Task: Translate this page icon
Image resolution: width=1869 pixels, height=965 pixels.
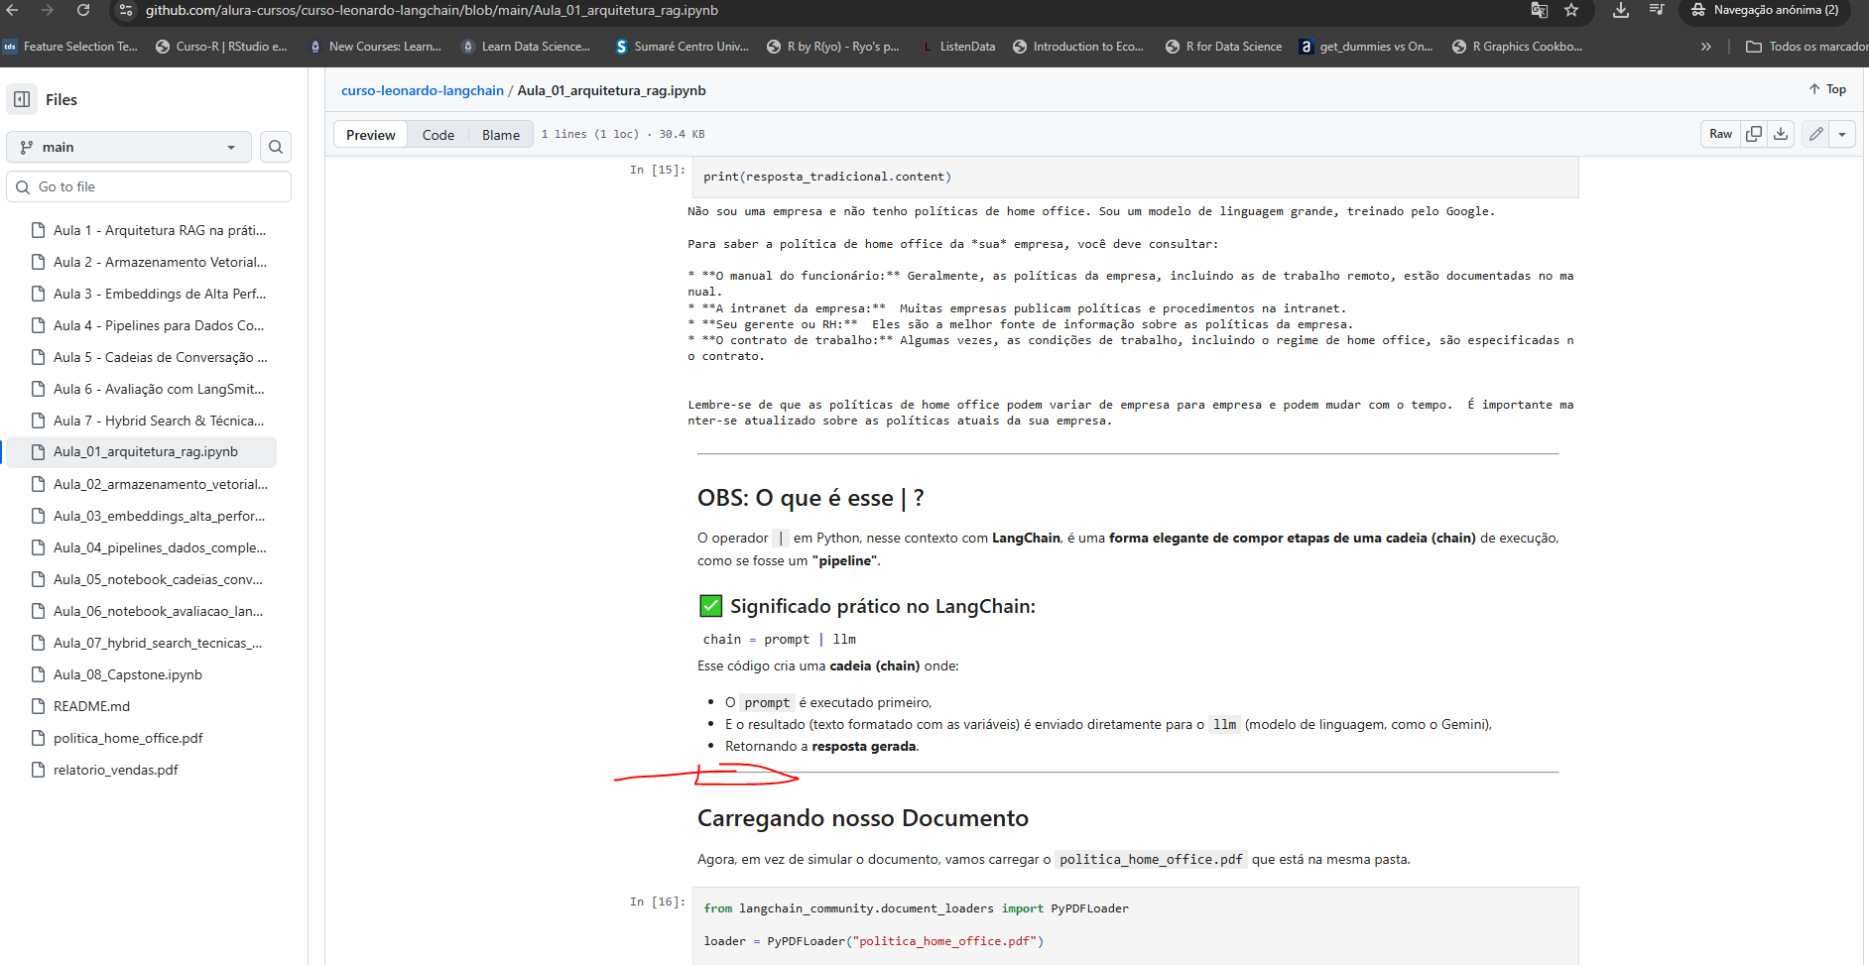Action: [x=1540, y=10]
